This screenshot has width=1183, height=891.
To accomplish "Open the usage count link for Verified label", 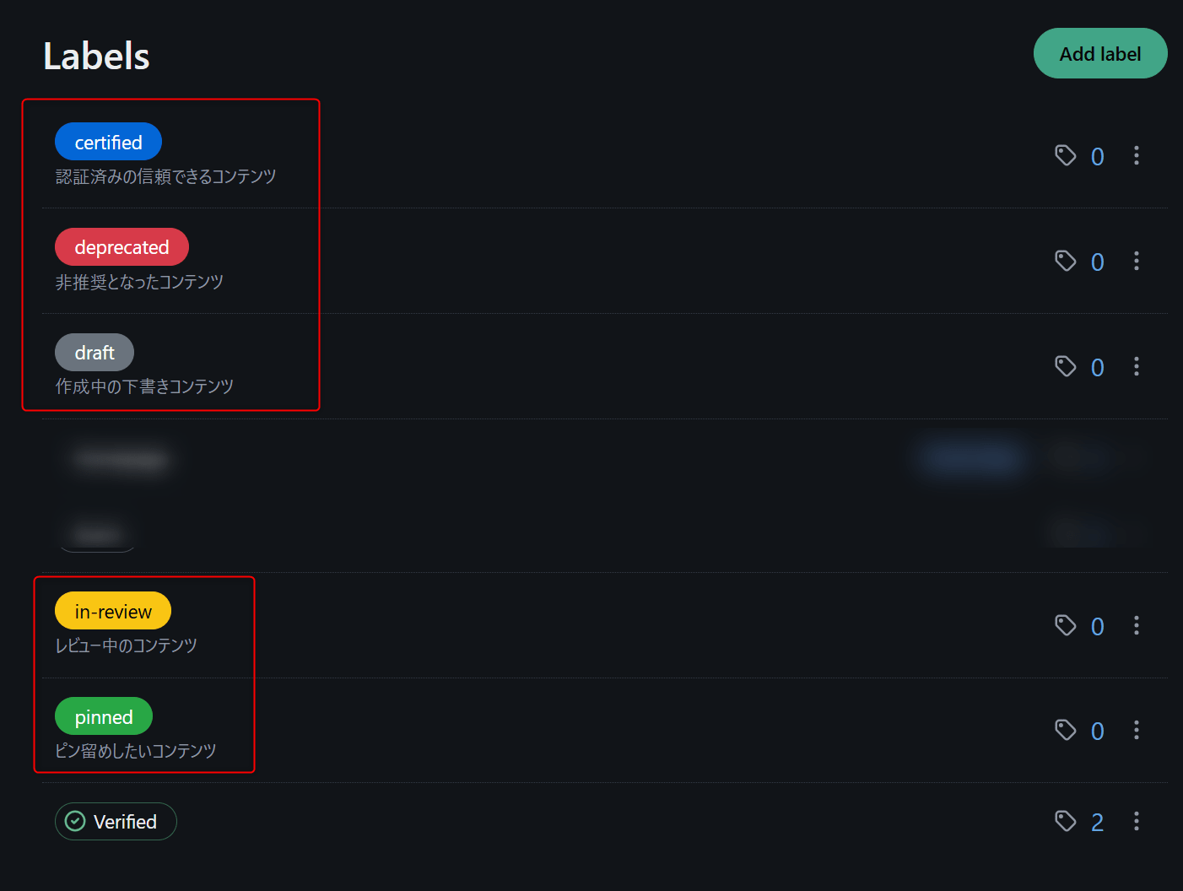I will click(1097, 823).
